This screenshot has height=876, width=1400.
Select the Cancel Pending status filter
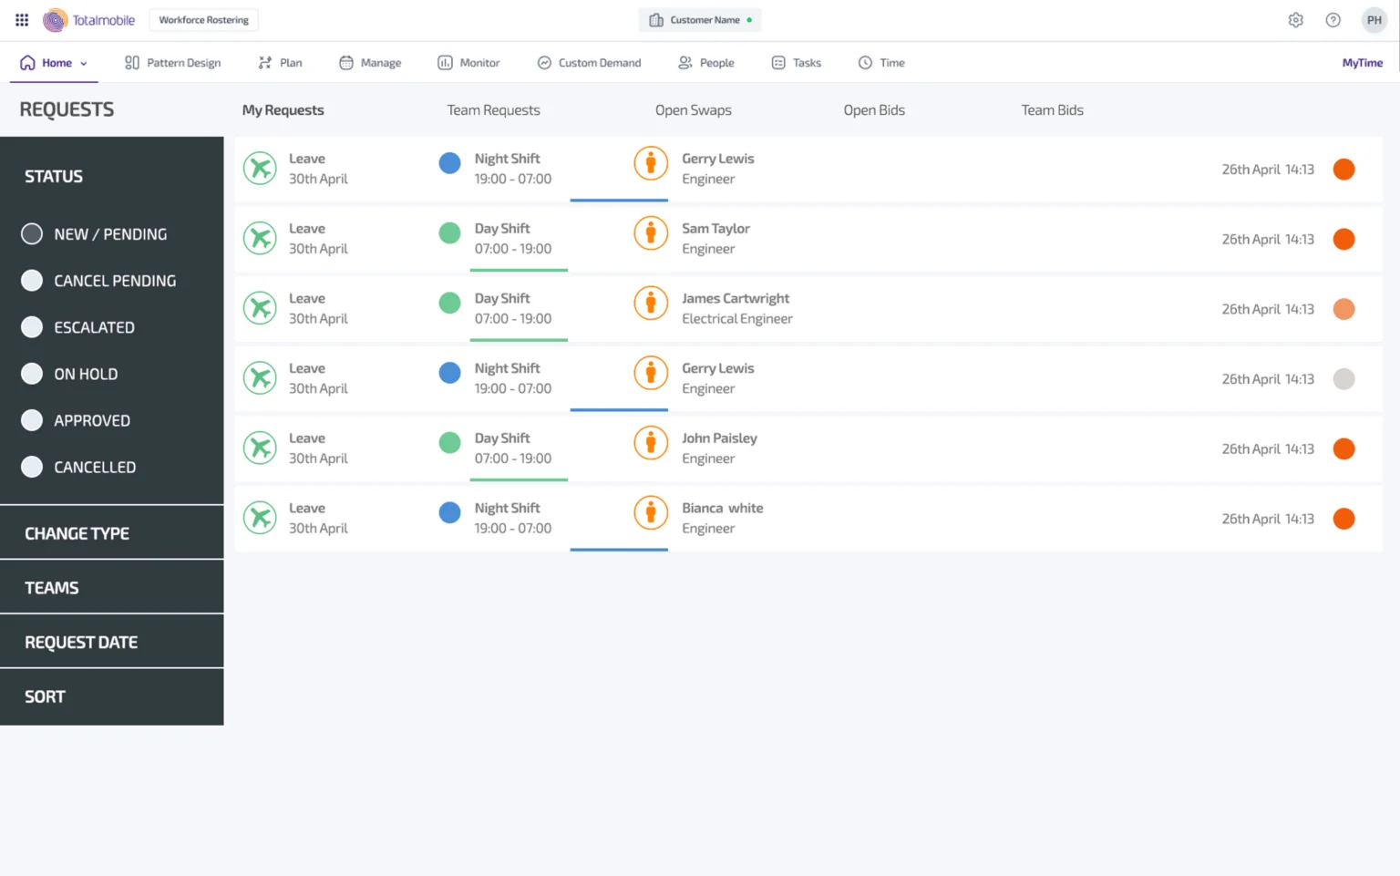tap(98, 281)
